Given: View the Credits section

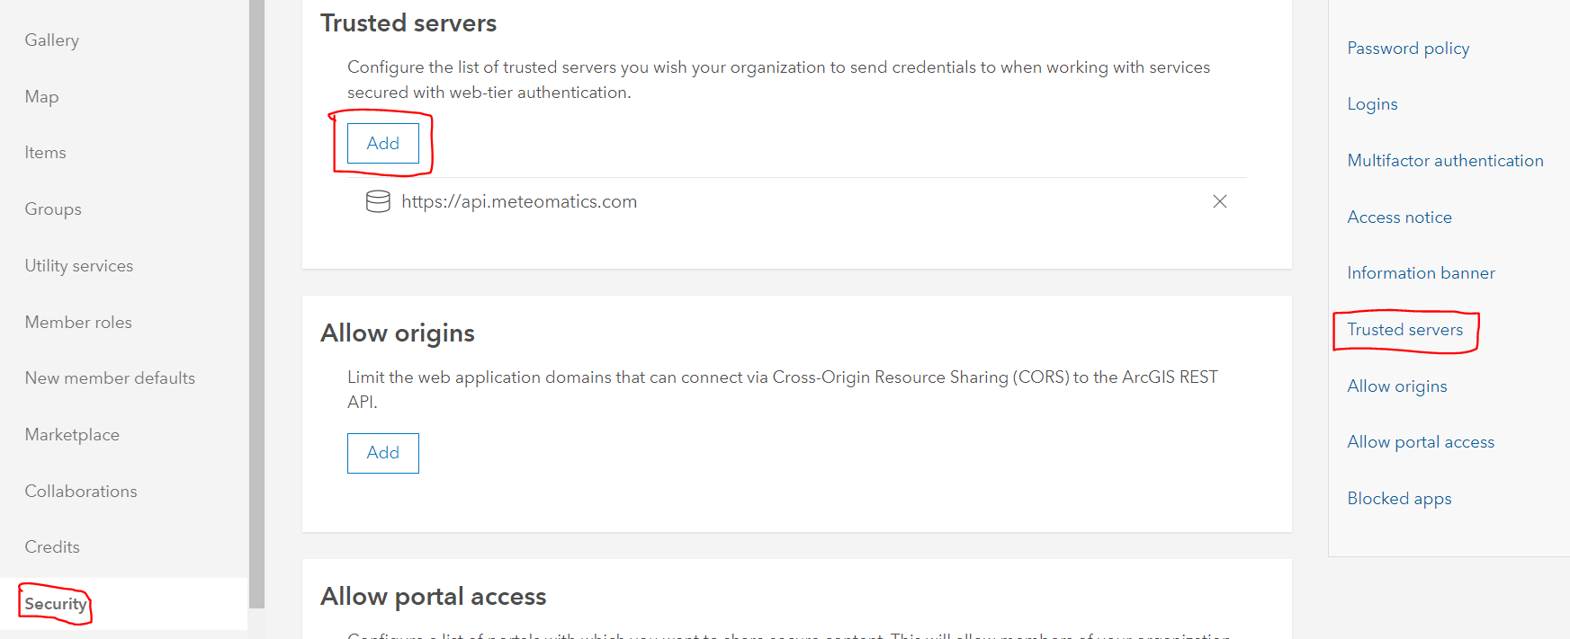Looking at the screenshot, I should point(51,546).
